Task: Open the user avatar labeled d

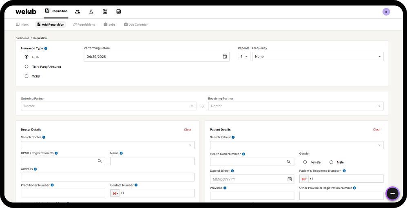Action: pyautogui.click(x=386, y=12)
